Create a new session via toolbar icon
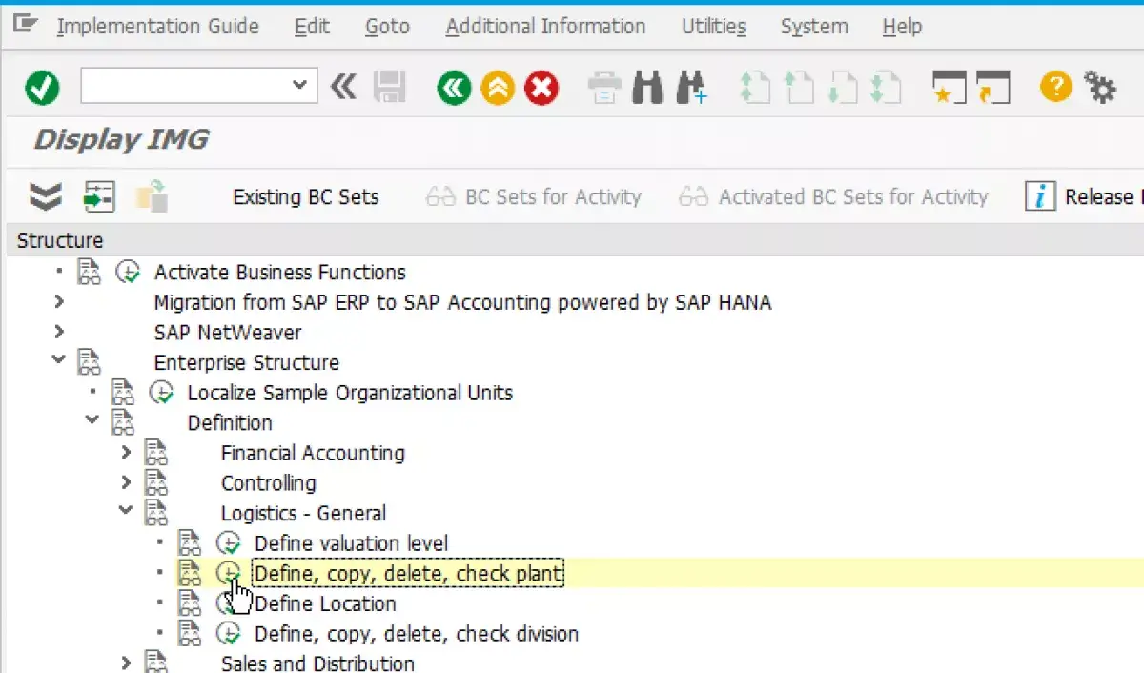 [x=950, y=89]
